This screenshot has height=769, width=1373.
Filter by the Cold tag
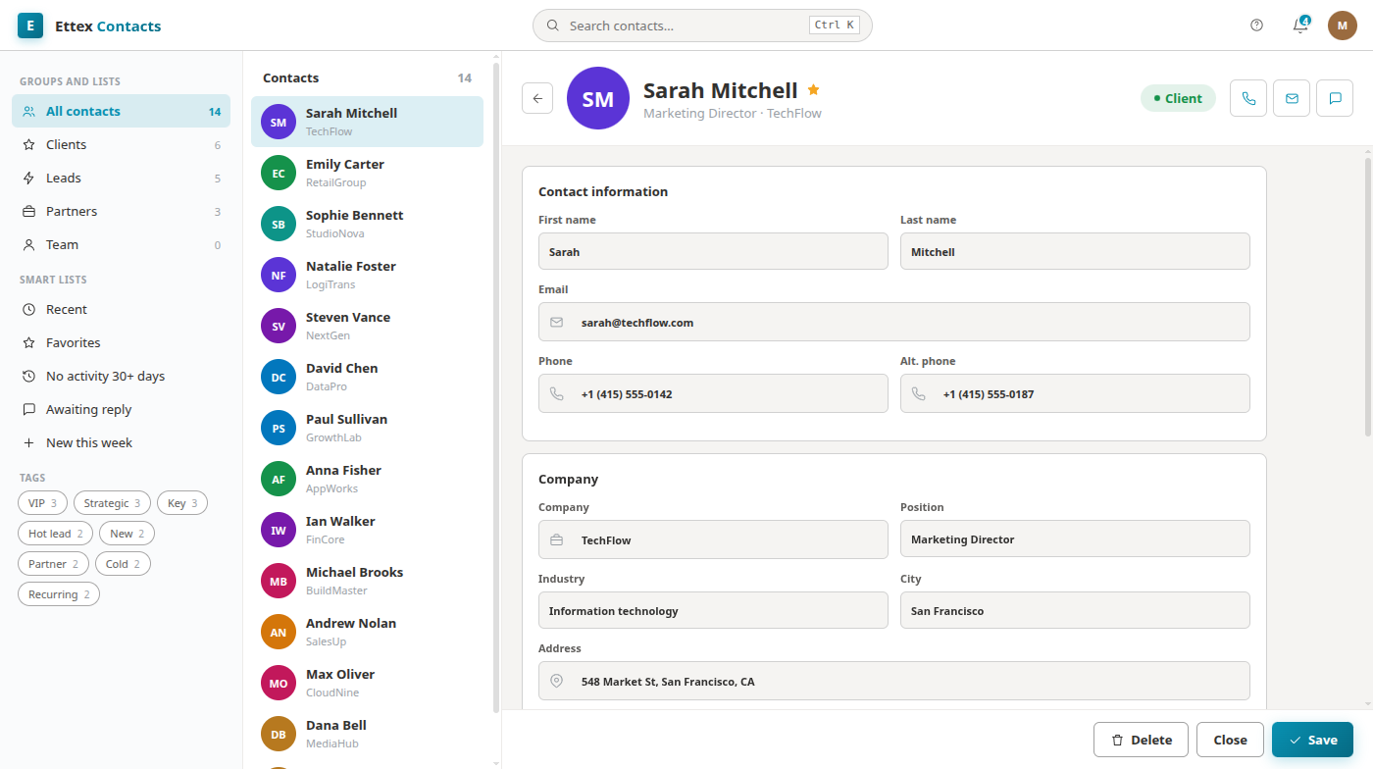pos(123,564)
